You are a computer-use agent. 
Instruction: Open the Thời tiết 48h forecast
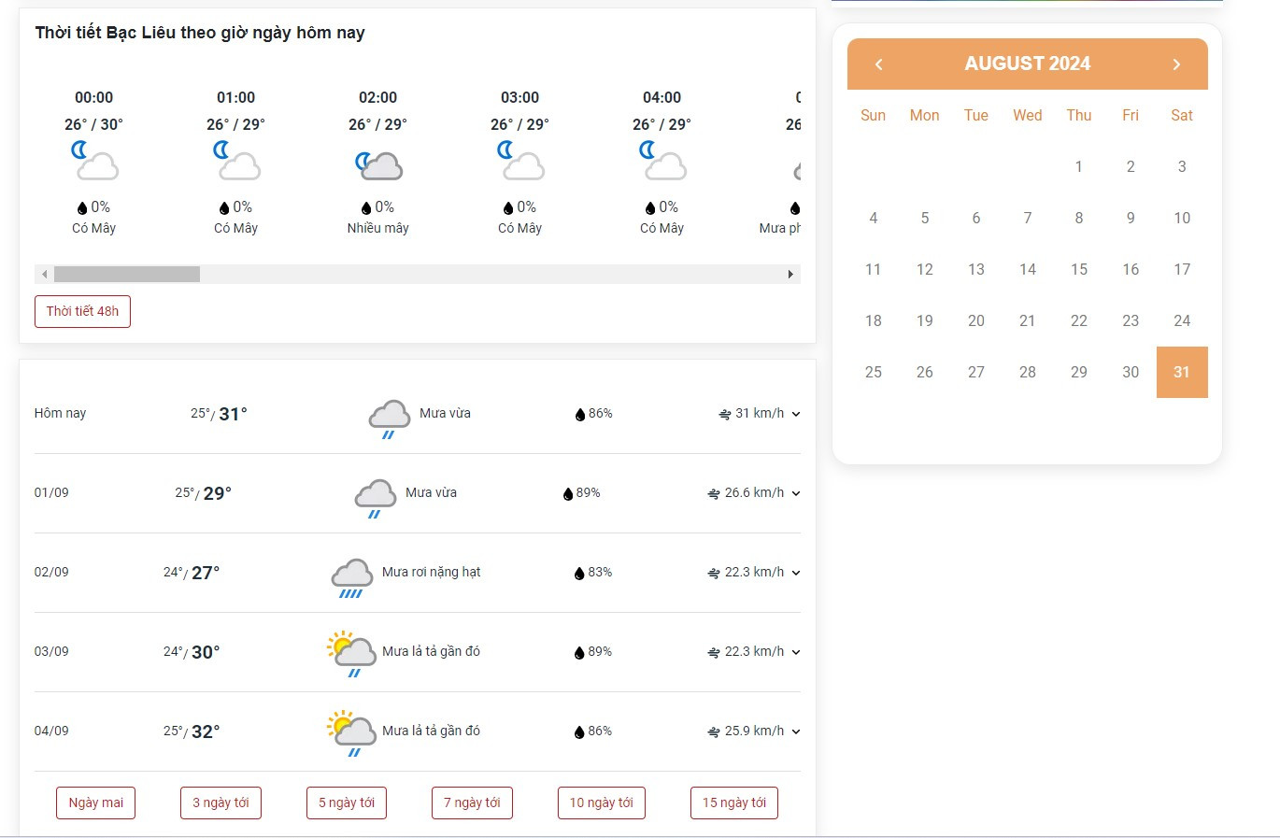coord(82,311)
